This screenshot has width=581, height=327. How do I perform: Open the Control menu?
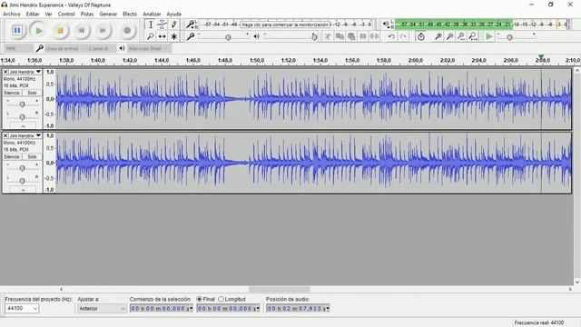[66, 14]
